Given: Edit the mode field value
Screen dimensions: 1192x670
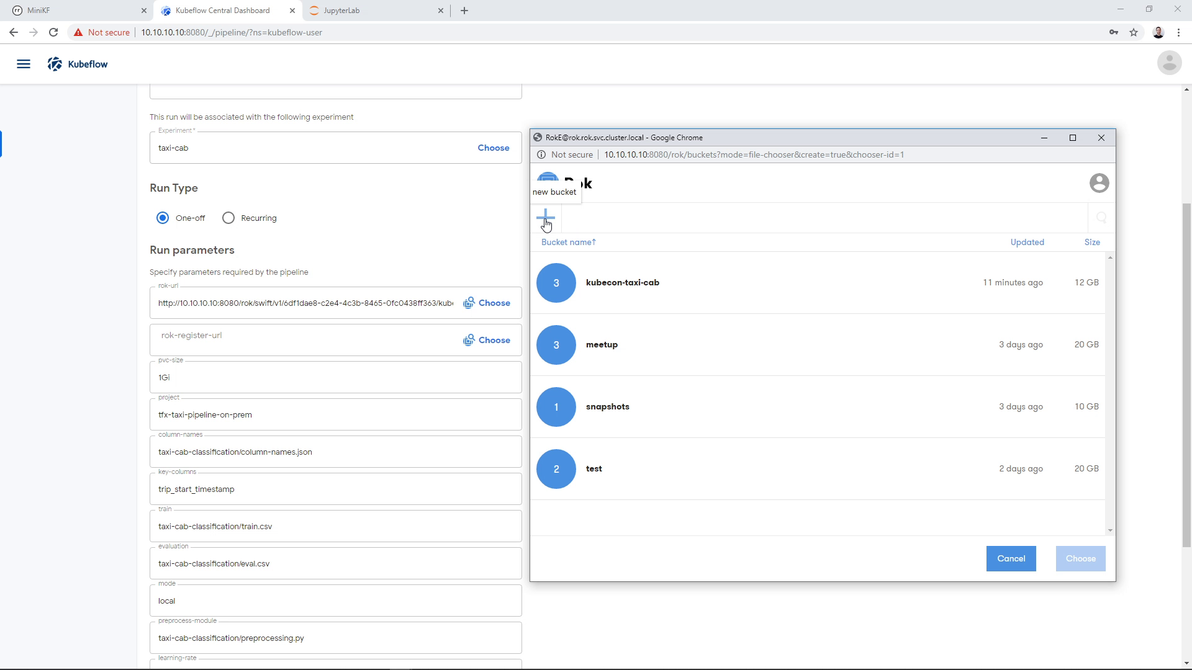Looking at the screenshot, I should click(335, 601).
